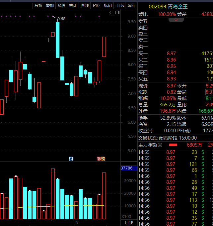Click the 返回 back button
The image size is (213, 226).
tap(131, 6)
